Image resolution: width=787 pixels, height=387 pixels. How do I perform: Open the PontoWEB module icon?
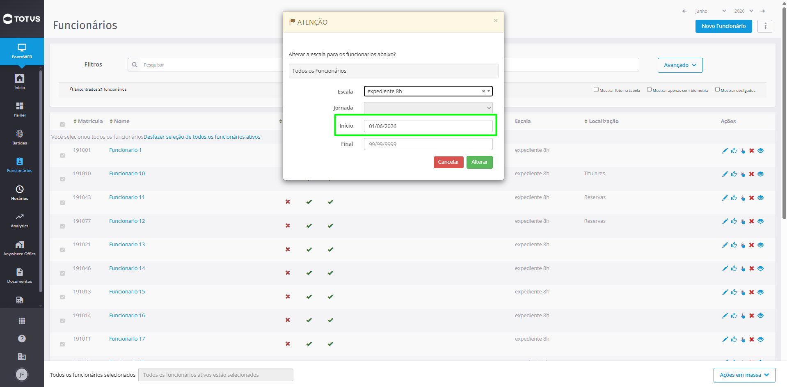[22, 51]
